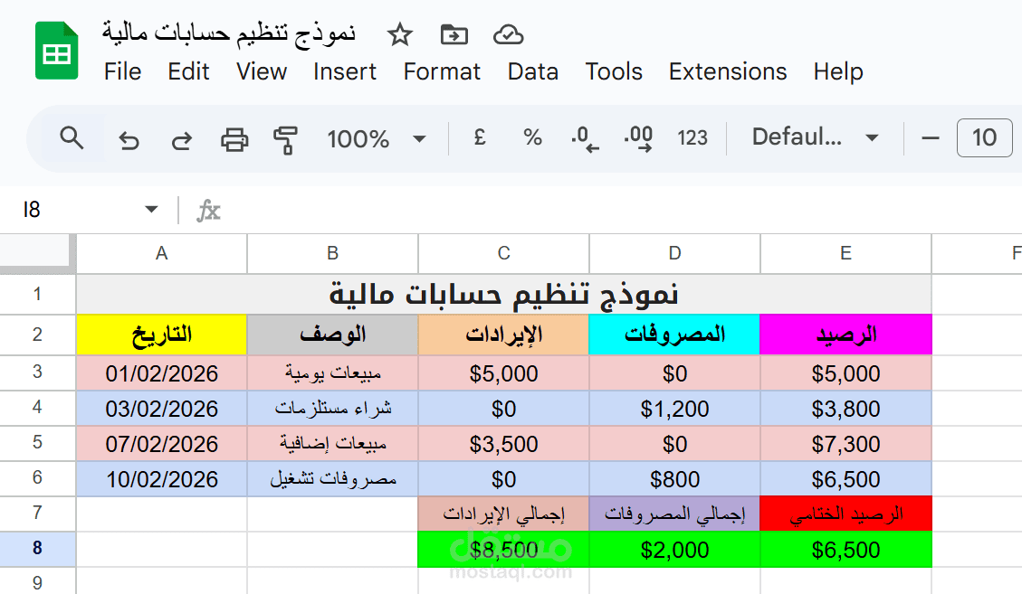Open the Name box dropdown arrow
Screen dimensions: 1022x594
(x=150, y=209)
